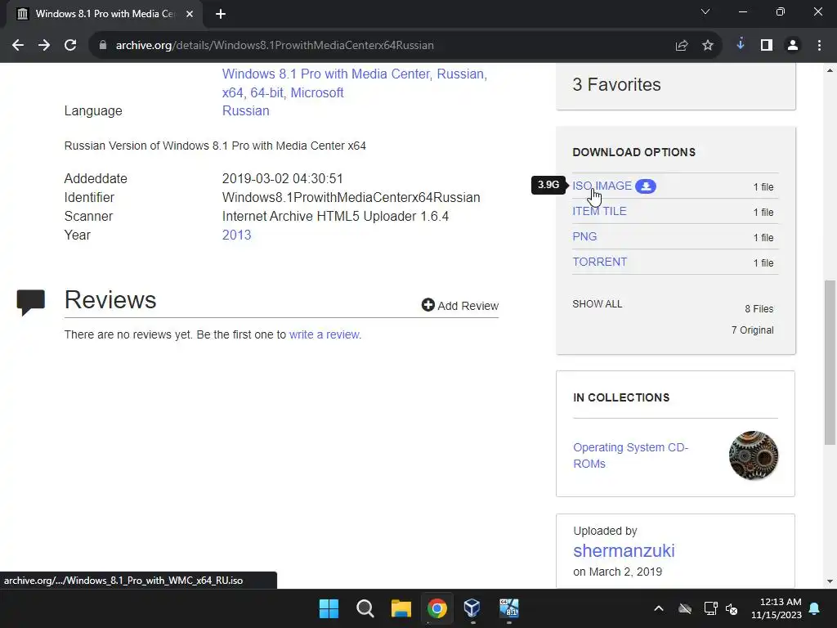Open the tab search chevron
Screen dimensions: 837x628
tap(705, 11)
